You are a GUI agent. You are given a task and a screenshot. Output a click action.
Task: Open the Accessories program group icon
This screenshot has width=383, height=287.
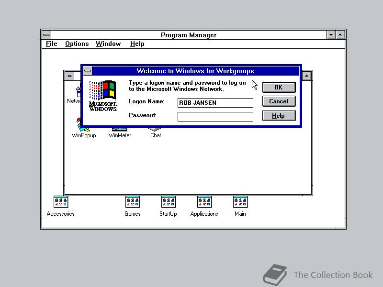click(61, 202)
